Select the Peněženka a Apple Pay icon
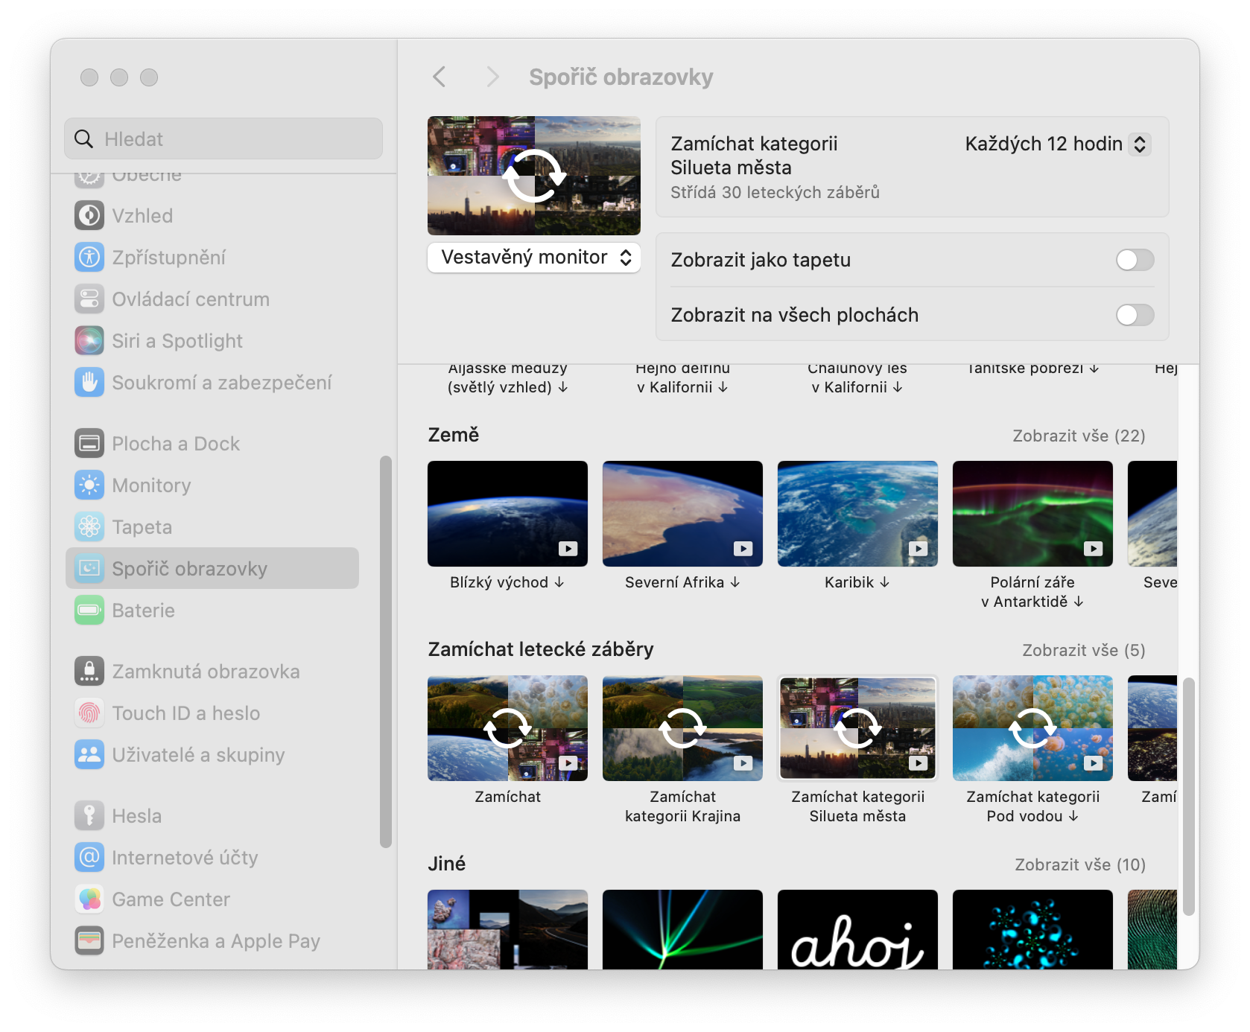 coord(89,941)
